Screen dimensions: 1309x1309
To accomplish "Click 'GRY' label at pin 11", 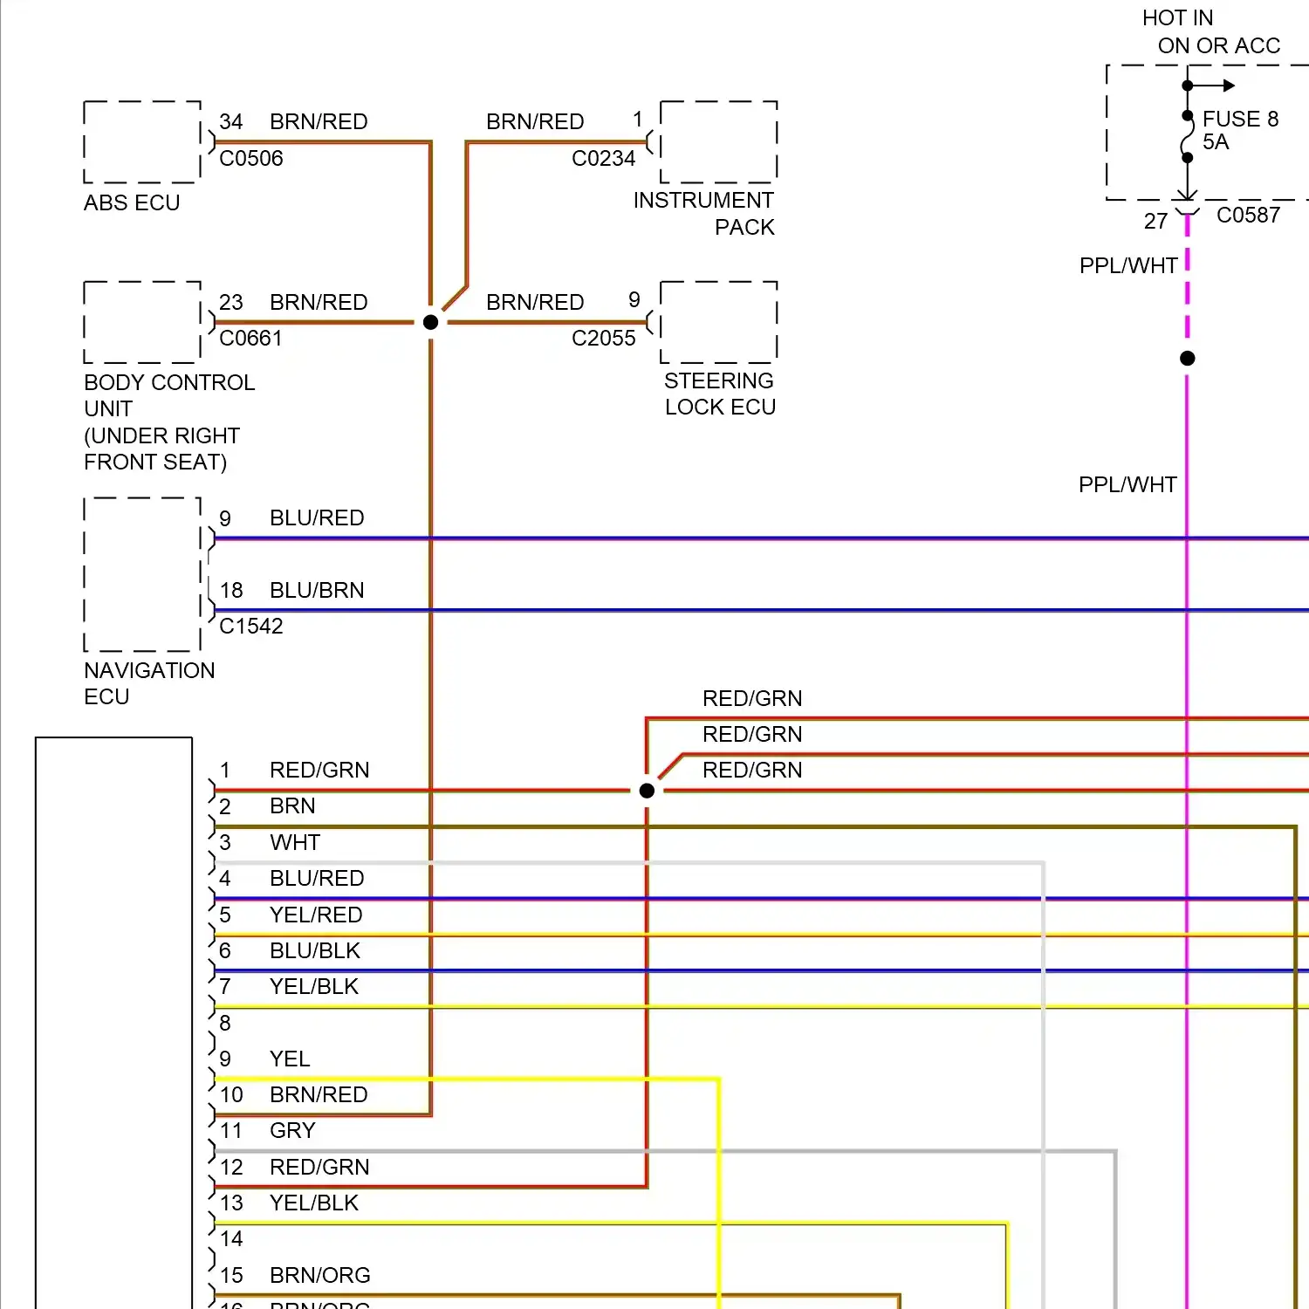I will pyautogui.click(x=292, y=1130).
